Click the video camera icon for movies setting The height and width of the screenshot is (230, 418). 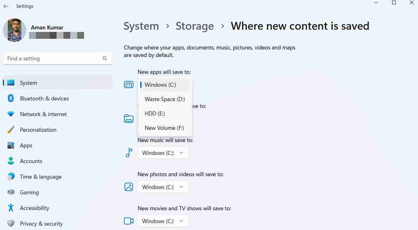(128, 221)
